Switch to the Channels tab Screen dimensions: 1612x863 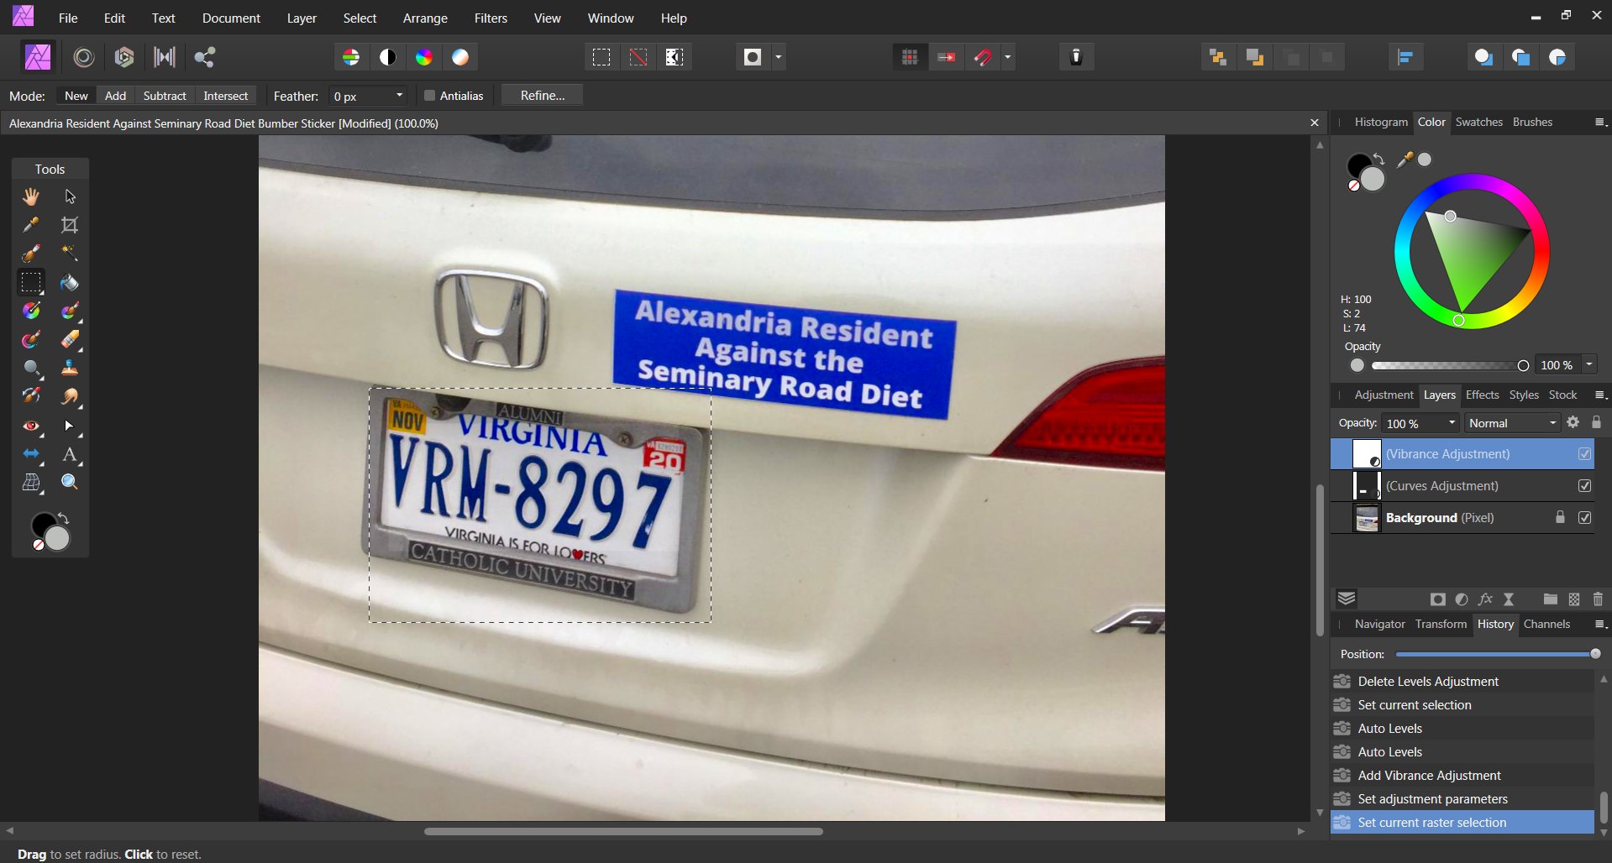point(1546,624)
